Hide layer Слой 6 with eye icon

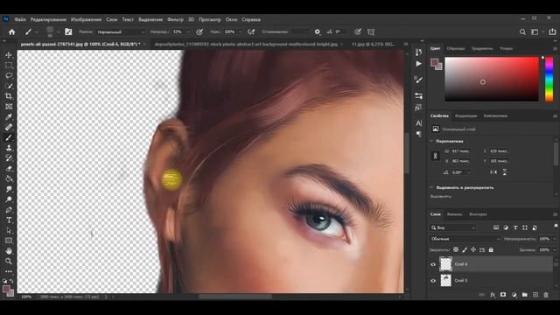point(433,264)
